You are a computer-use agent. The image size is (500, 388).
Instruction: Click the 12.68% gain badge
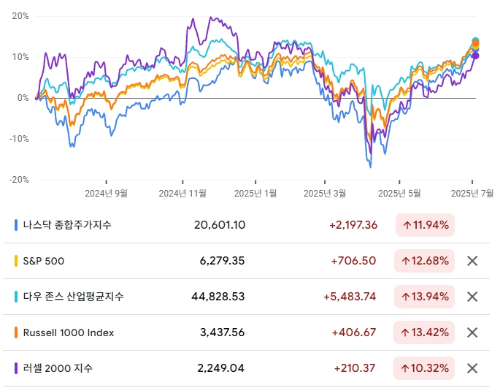tap(425, 261)
